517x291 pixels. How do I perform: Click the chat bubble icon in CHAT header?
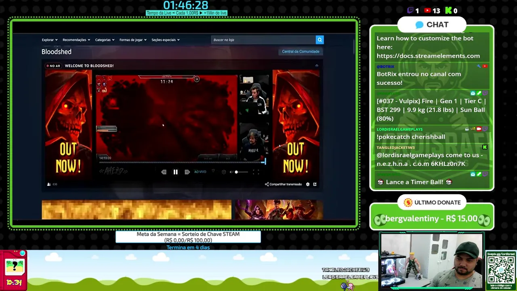point(419,25)
